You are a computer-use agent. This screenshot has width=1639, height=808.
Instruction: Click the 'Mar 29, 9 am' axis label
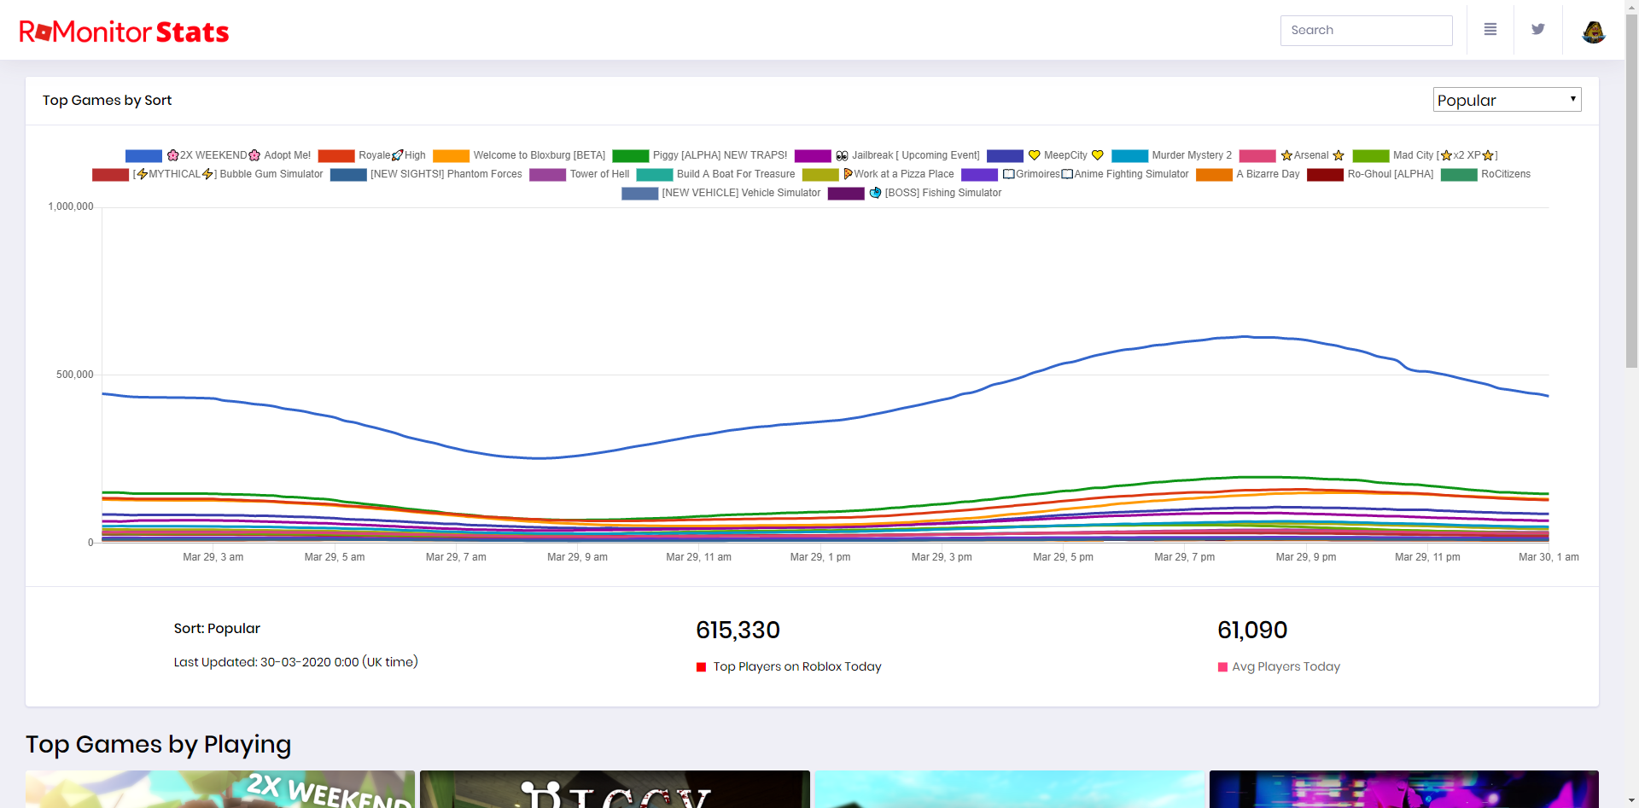577,557
